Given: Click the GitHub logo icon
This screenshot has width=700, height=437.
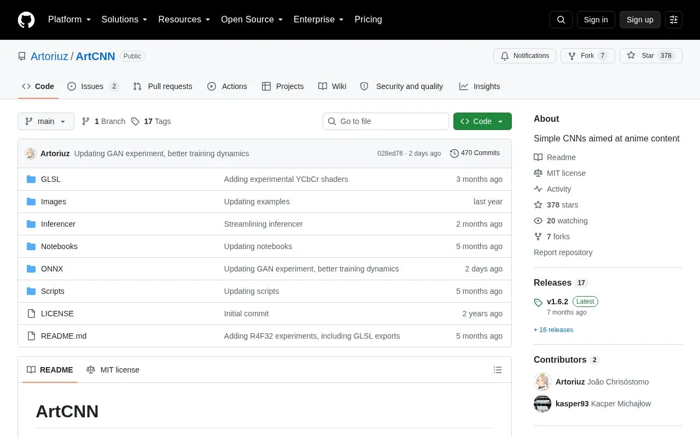Looking at the screenshot, I should point(26,20).
